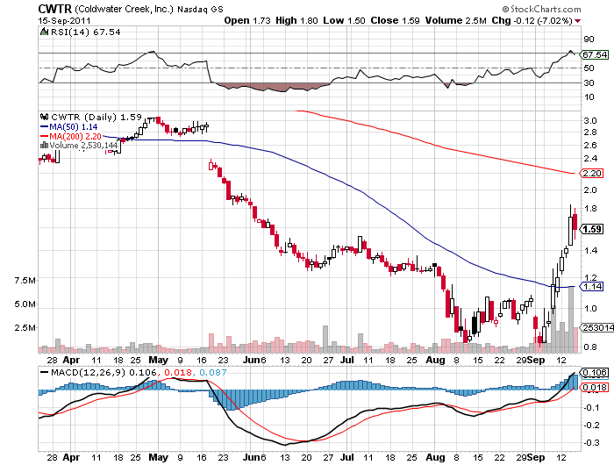Image resolution: width=614 pixels, height=465 pixels.
Task: Click the tallest gray volume bar in September
Action: point(570,319)
